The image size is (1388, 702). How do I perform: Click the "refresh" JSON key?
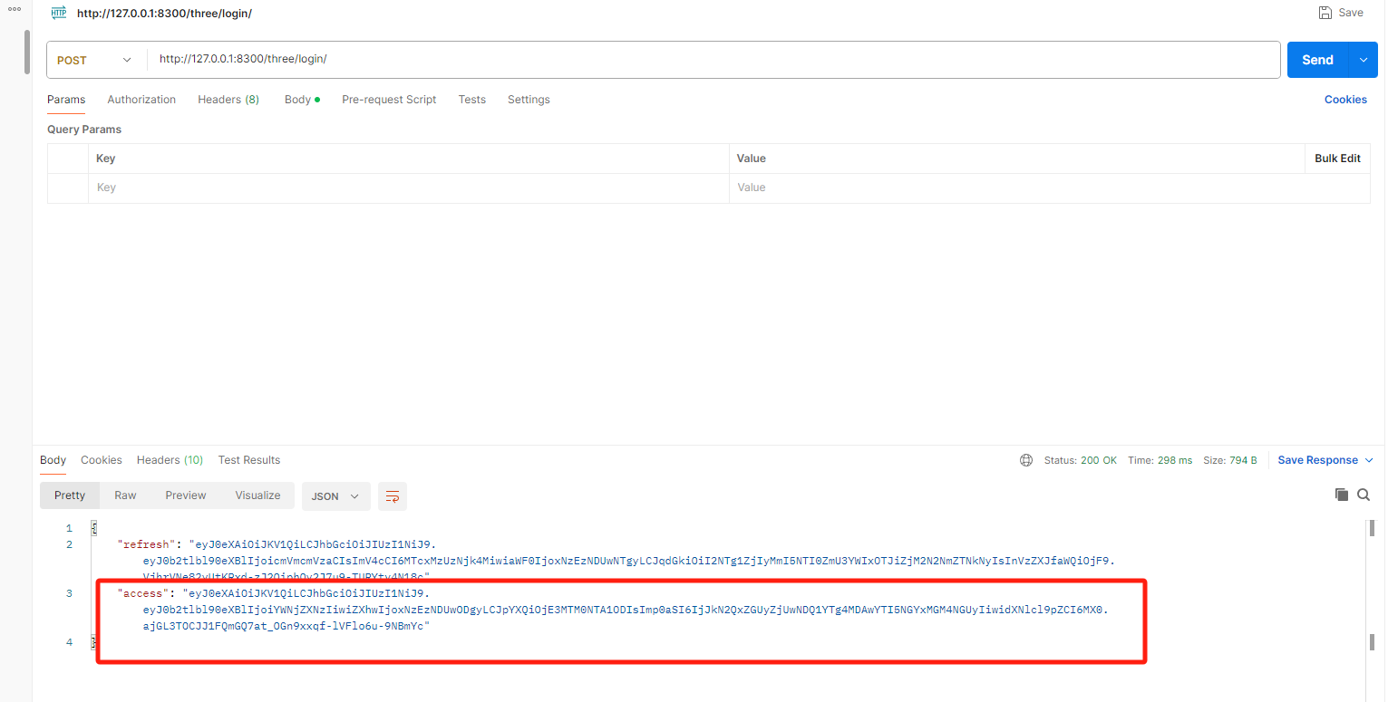point(144,545)
